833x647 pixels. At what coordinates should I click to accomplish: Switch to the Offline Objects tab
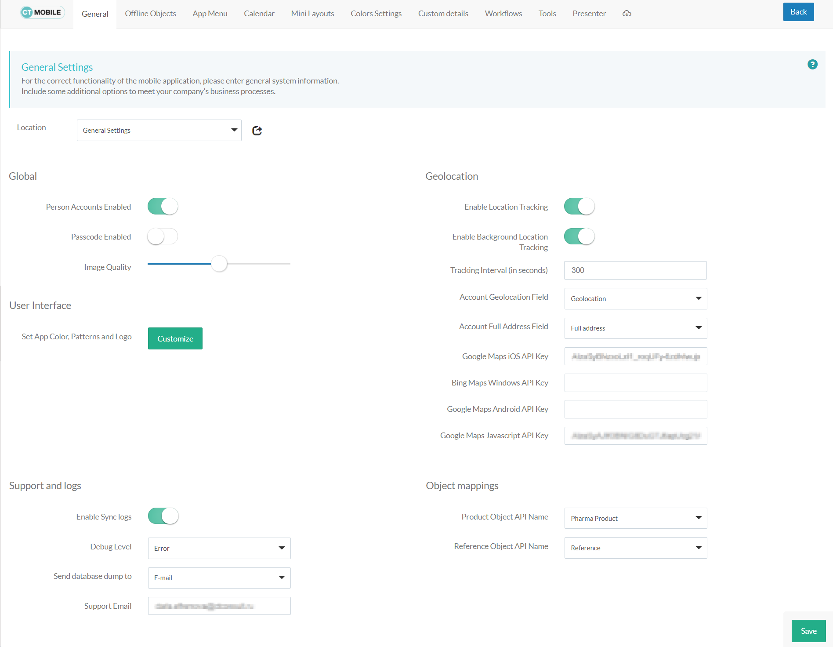(x=150, y=14)
